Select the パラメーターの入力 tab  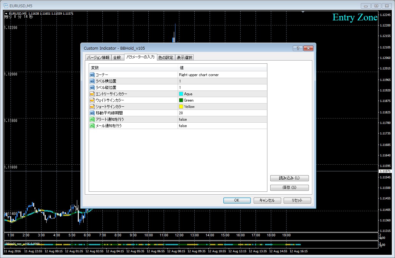point(140,57)
